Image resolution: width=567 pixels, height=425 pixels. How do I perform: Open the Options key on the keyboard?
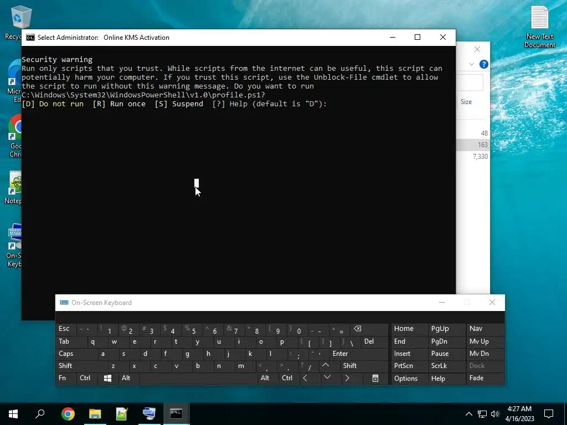[x=410, y=379]
